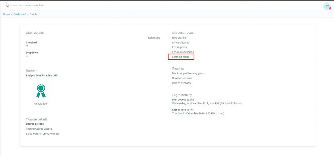Open the highlighted Learning plans link
Screen dimensions: 334x156
point(180,57)
